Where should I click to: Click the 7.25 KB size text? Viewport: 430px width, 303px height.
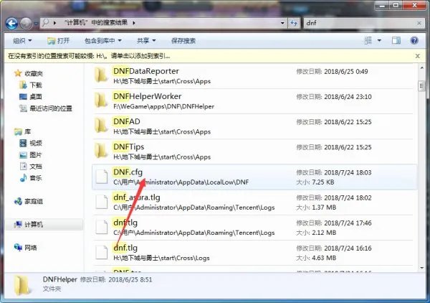(323, 182)
